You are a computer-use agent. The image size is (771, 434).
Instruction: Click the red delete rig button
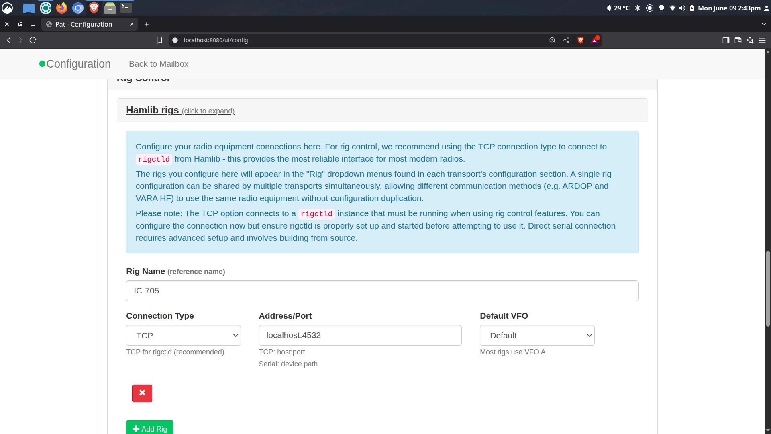point(142,393)
